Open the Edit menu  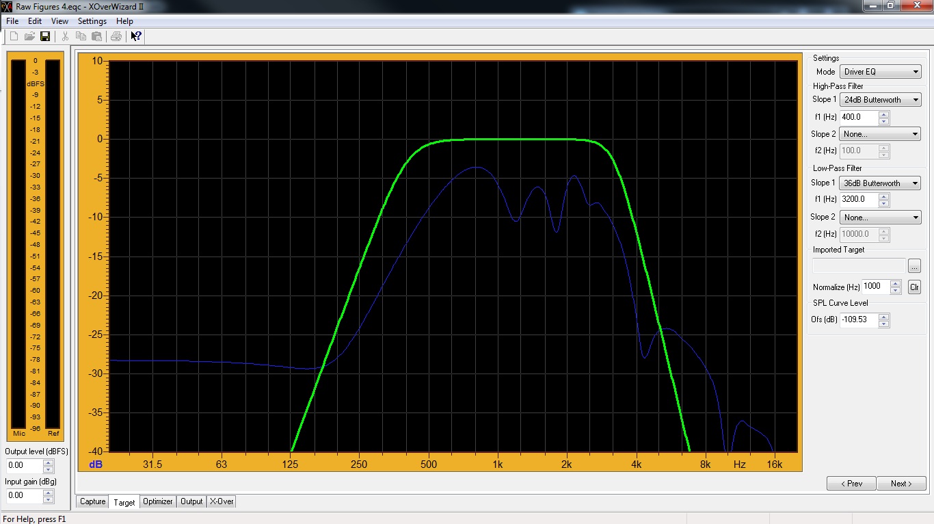pos(35,21)
